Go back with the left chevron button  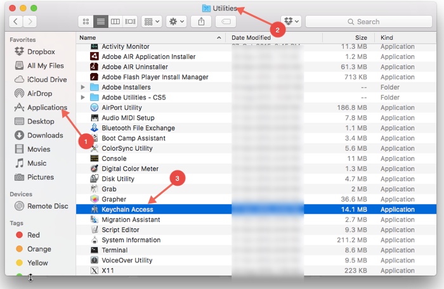pos(16,22)
